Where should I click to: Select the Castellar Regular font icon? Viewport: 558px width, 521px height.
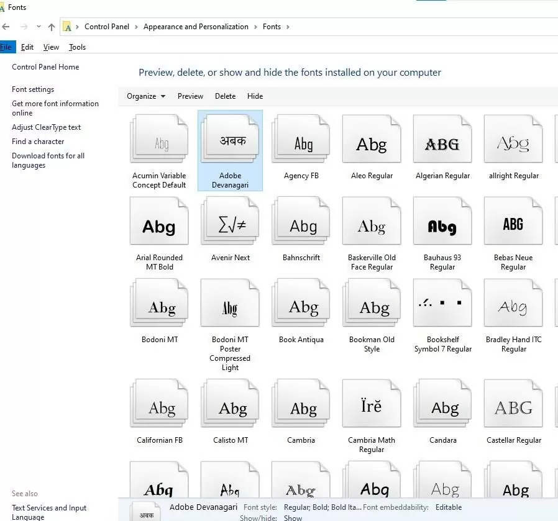click(x=513, y=403)
